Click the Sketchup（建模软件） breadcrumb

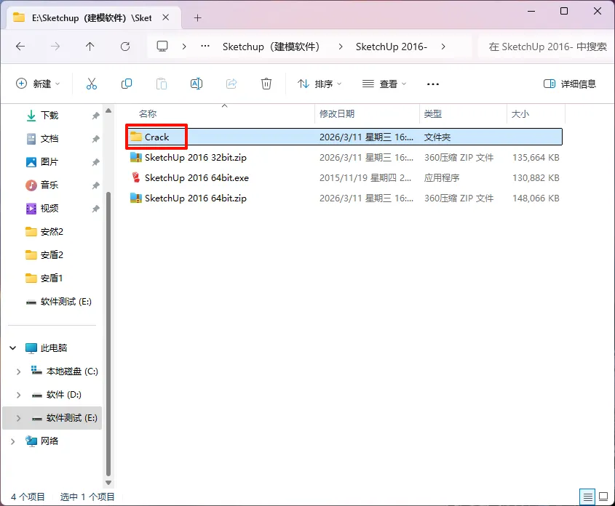click(271, 47)
